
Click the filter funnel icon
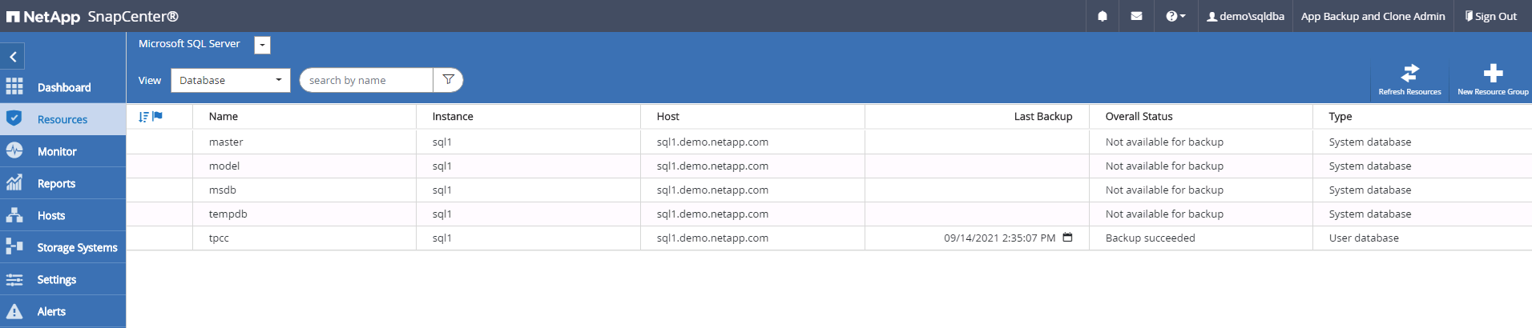point(449,80)
